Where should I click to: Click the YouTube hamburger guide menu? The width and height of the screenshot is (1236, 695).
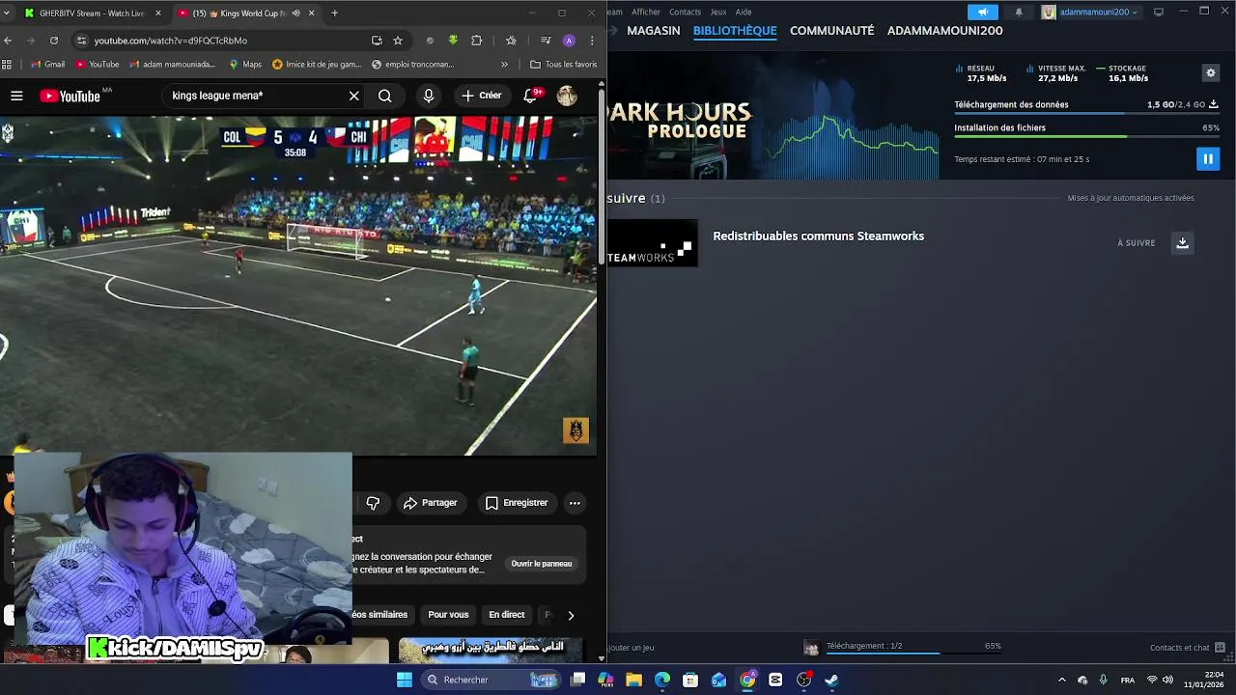pyautogui.click(x=16, y=96)
